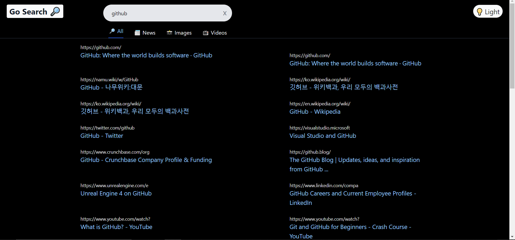Open left column GitHub: Where the world builds software
515x240 pixels.
click(x=146, y=55)
